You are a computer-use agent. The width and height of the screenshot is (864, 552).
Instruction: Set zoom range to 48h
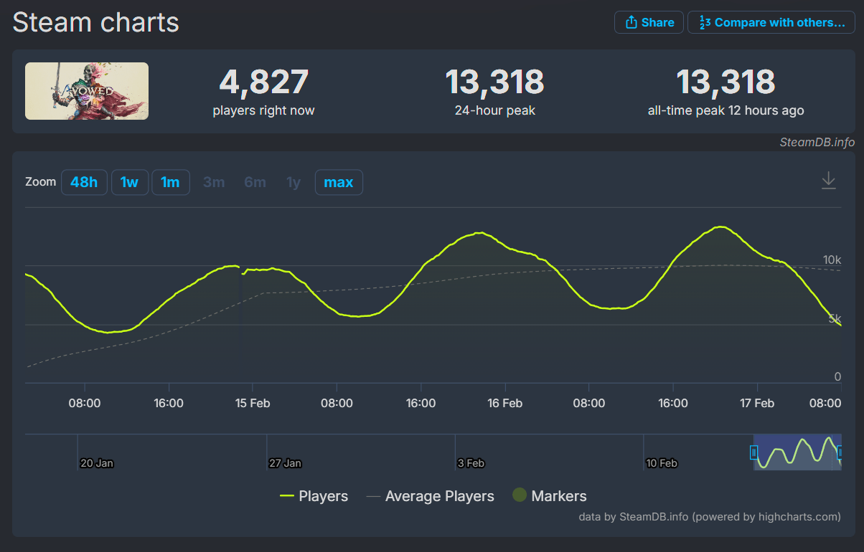pos(84,182)
